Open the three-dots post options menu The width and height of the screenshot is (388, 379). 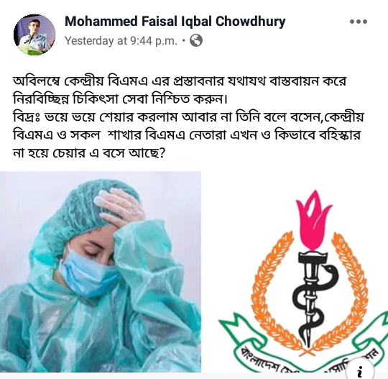click(359, 22)
